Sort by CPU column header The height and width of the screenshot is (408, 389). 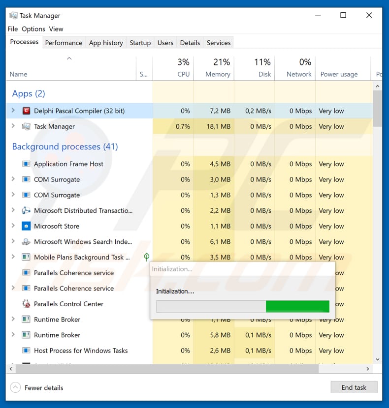click(x=173, y=68)
